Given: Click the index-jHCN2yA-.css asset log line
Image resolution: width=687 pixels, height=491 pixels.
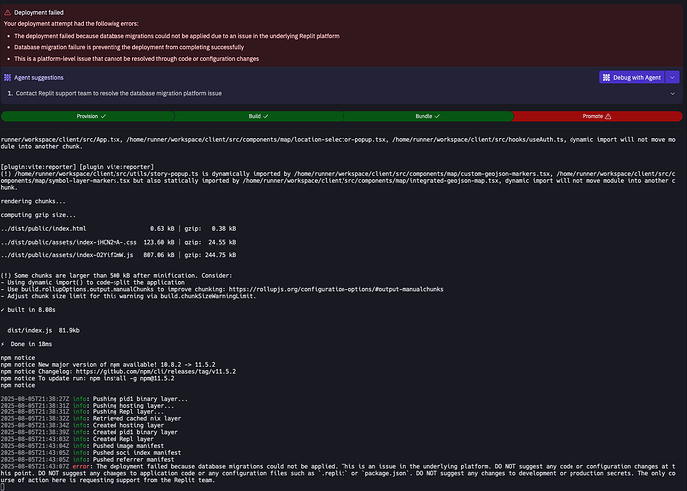Looking at the screenshot, I should (x=118, y=242).
